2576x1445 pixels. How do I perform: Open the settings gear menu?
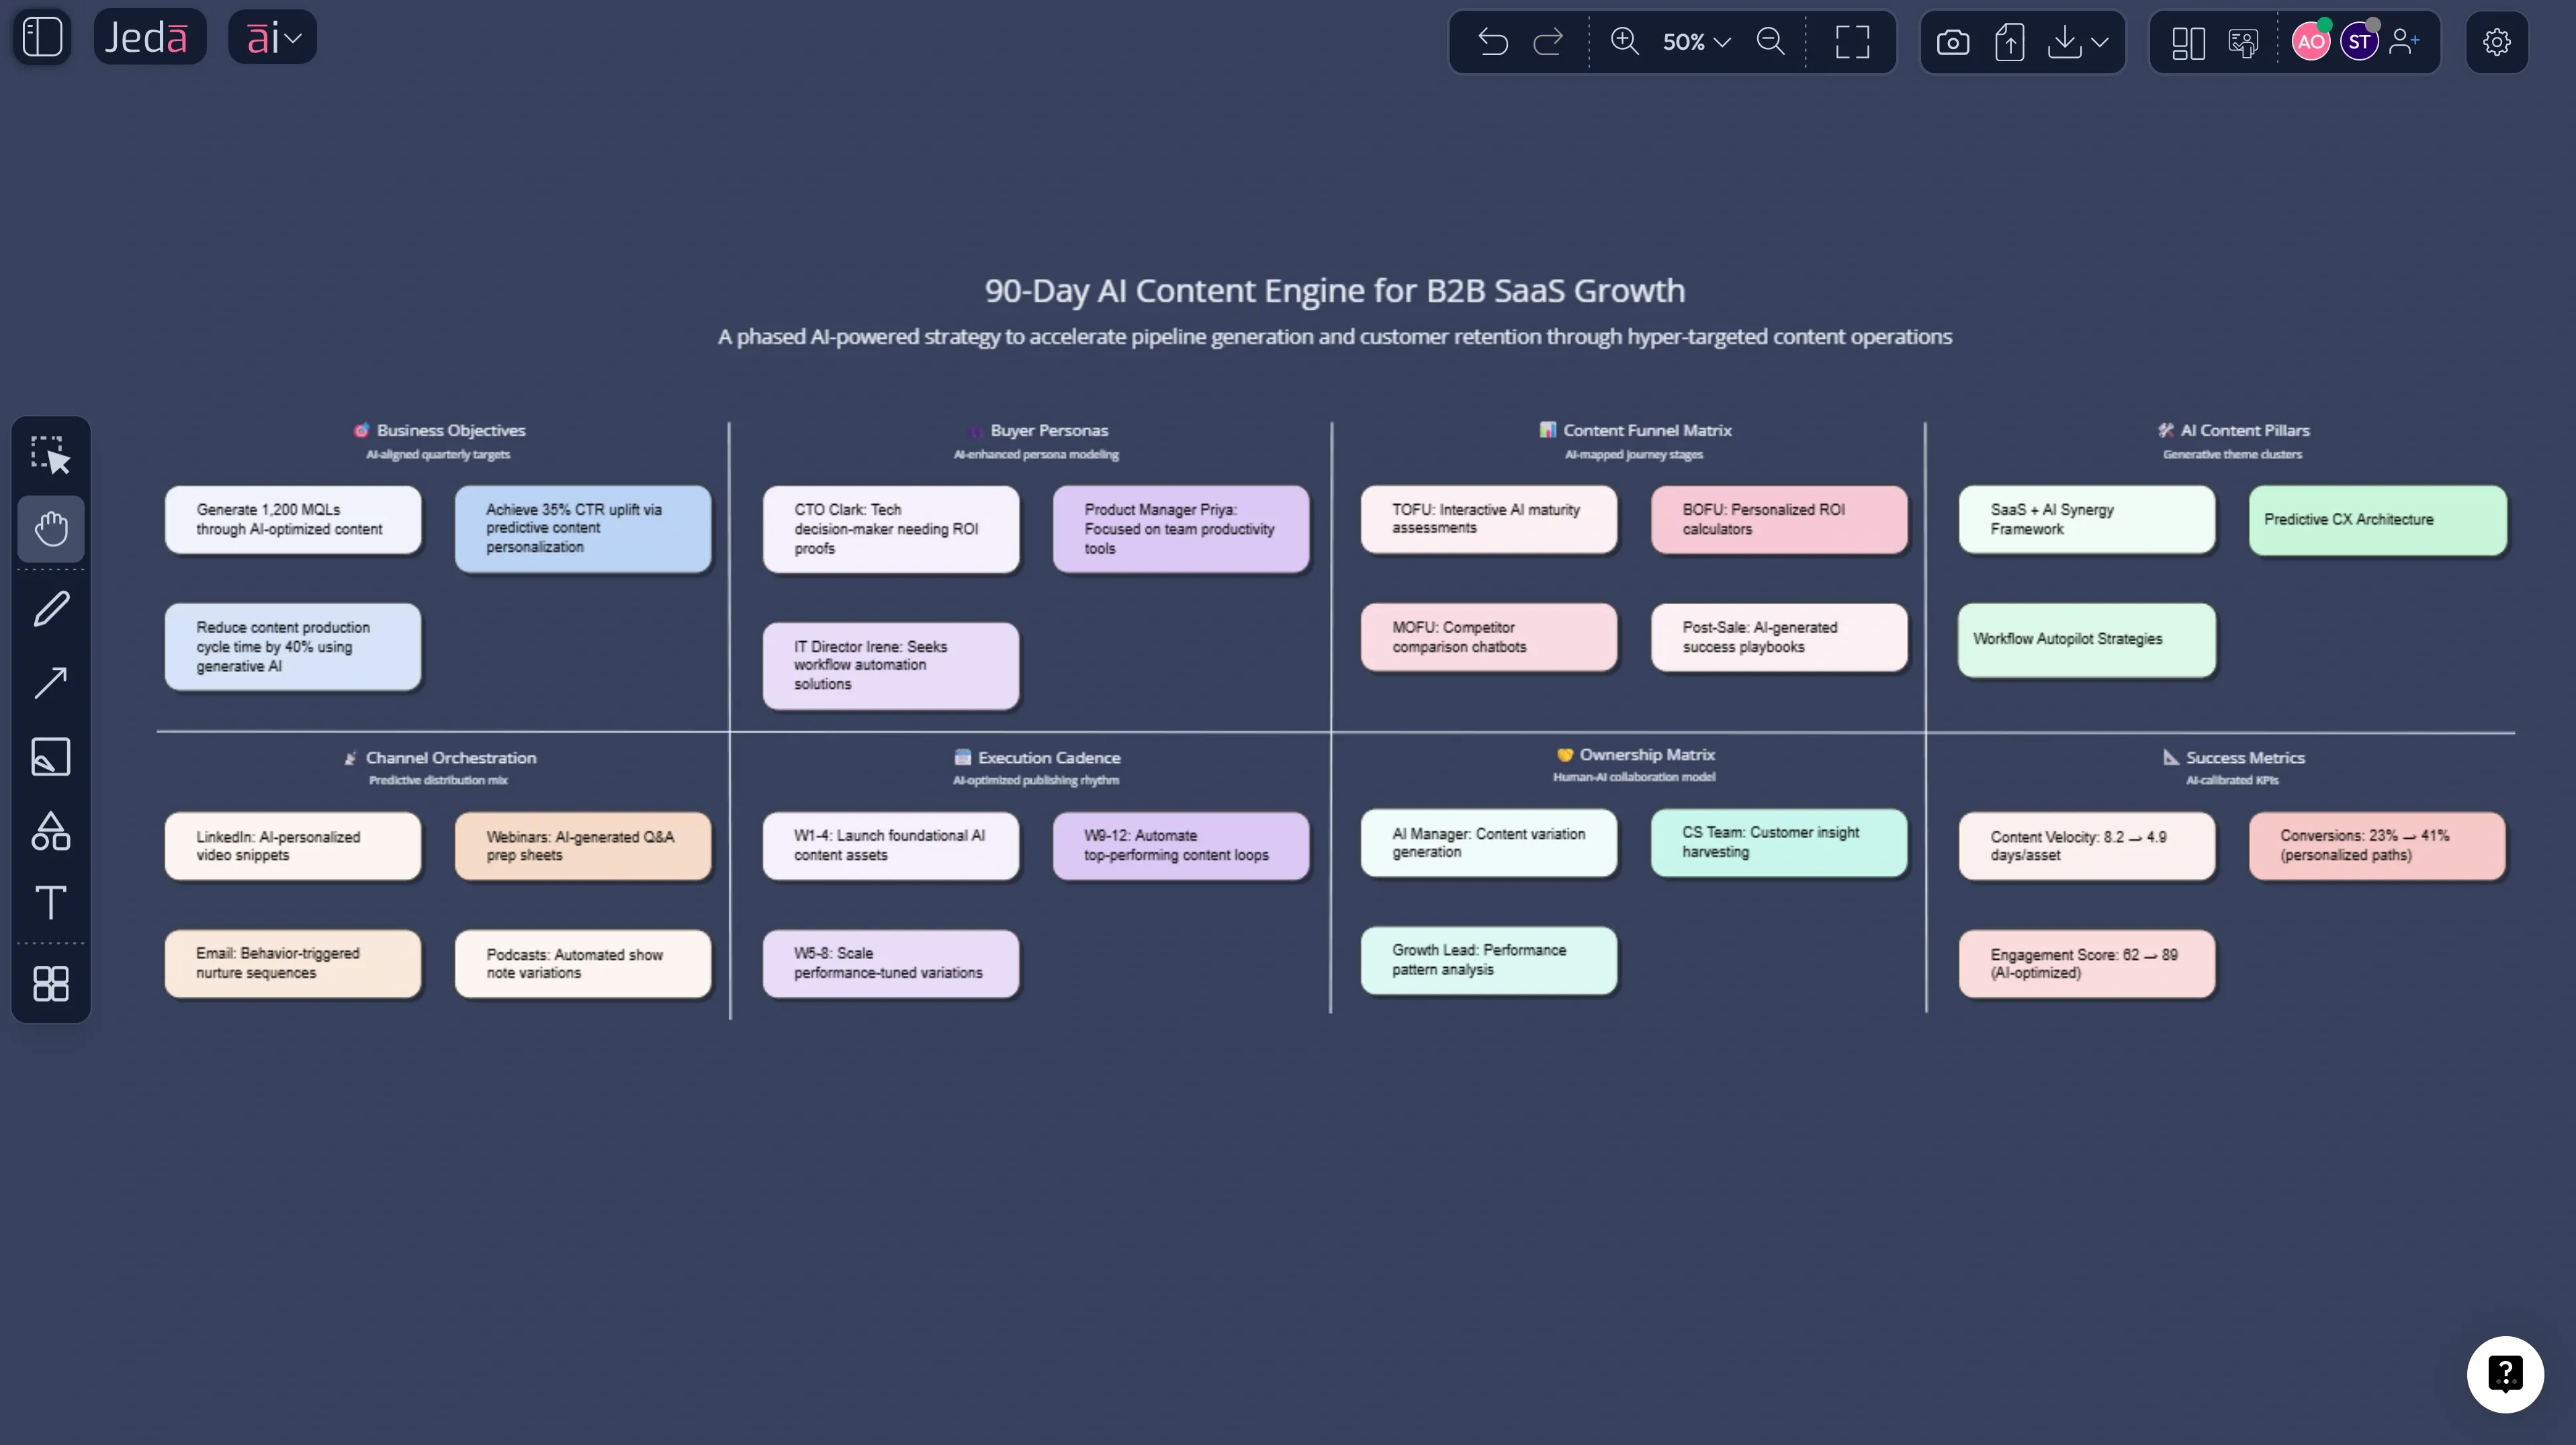coord(2497,42)
